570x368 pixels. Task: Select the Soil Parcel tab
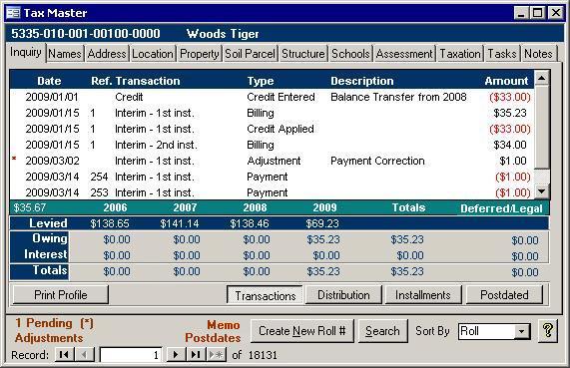(251, 54)
